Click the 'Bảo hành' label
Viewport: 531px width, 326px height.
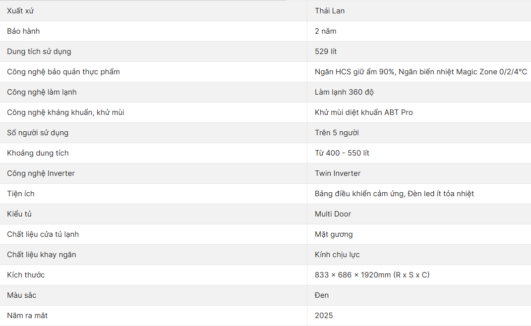click(x=23, y=31)
